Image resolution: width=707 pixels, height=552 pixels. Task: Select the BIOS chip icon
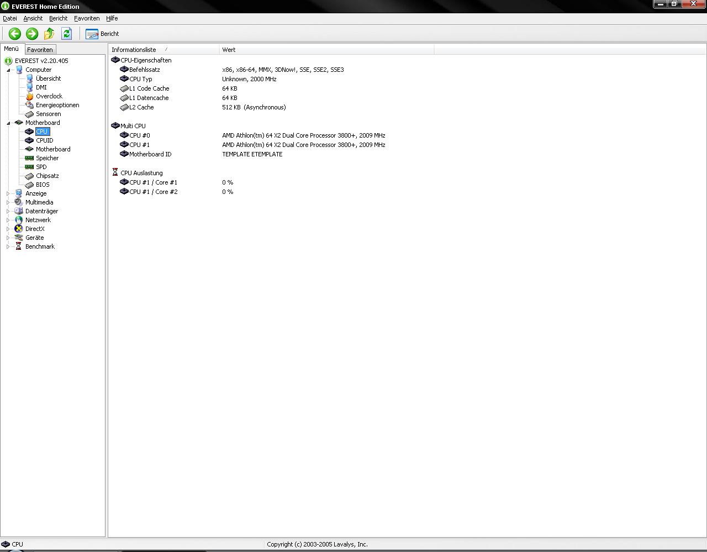29,185
